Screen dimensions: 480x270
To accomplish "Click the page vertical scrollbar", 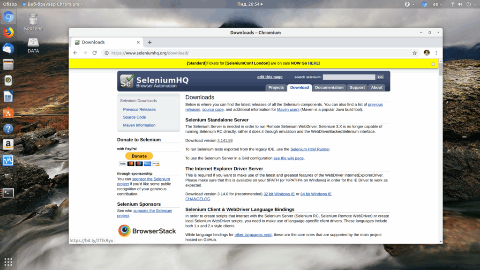I will click(x=441, y=69).
